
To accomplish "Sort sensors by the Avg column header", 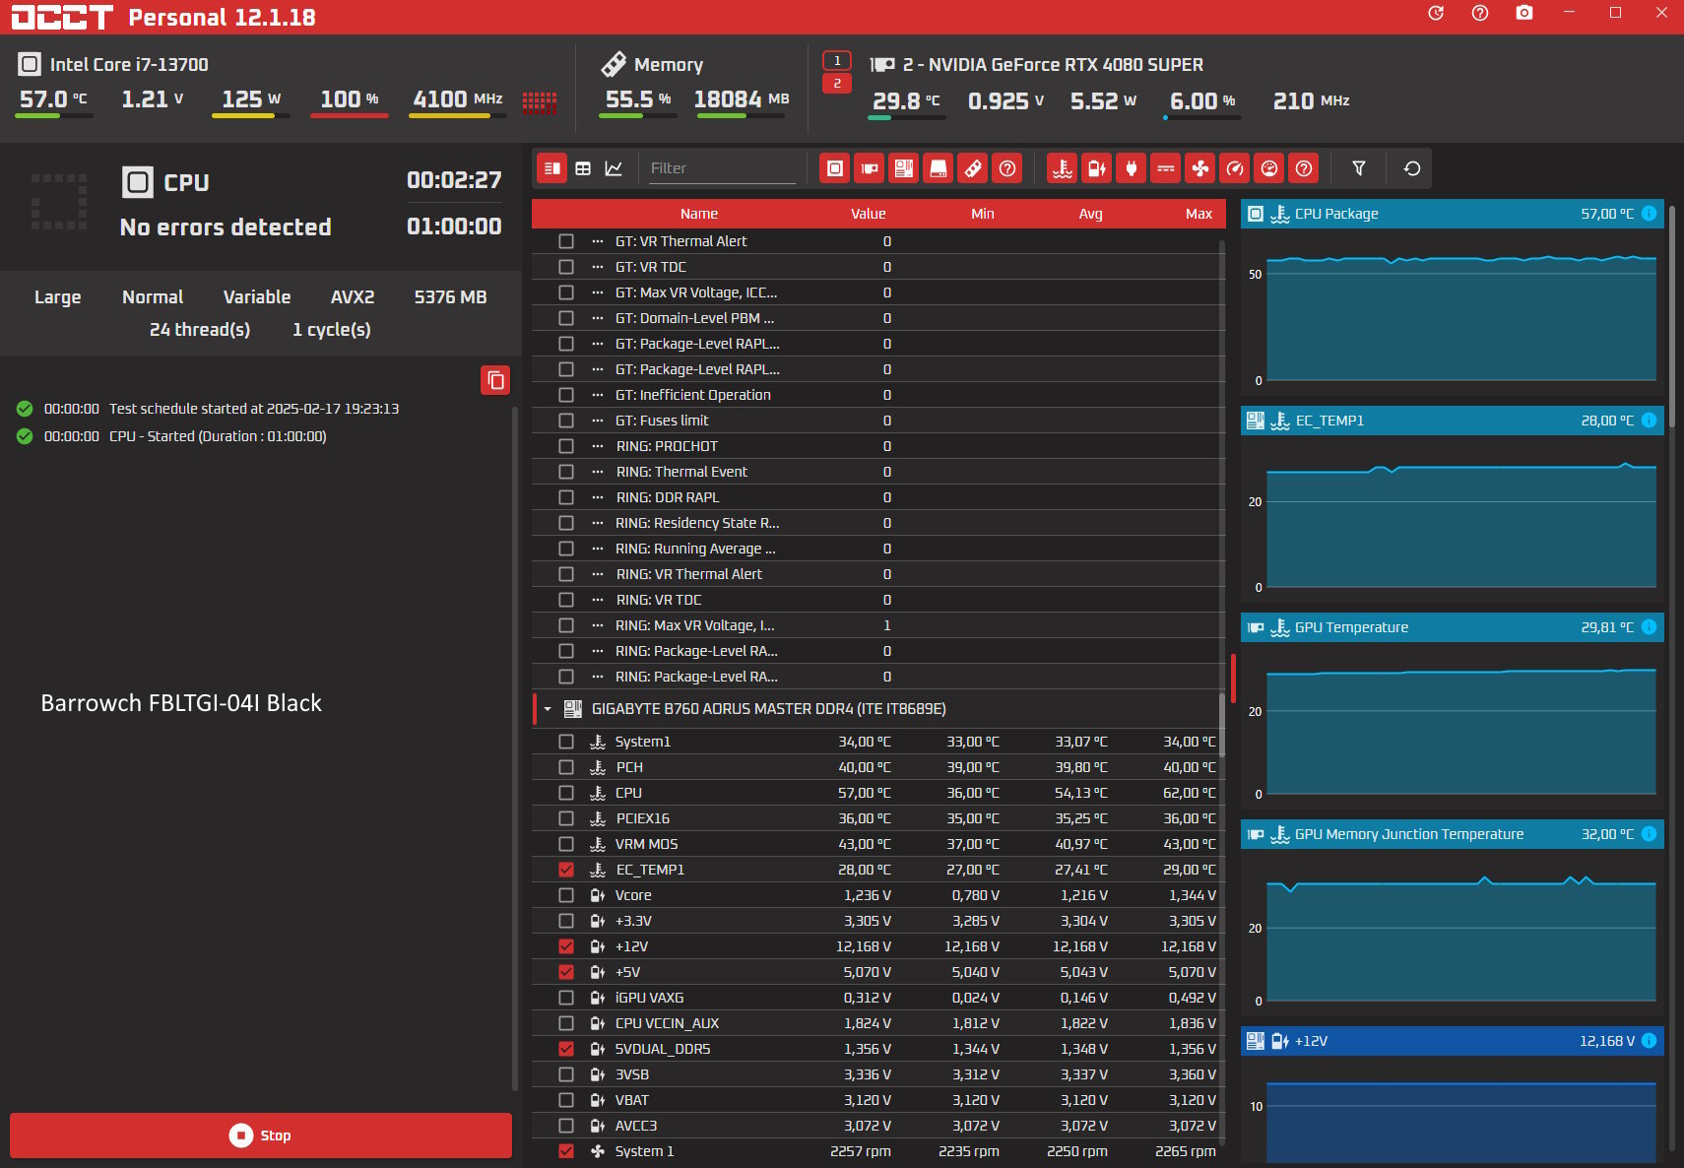I will click(x=1090, y=214).
